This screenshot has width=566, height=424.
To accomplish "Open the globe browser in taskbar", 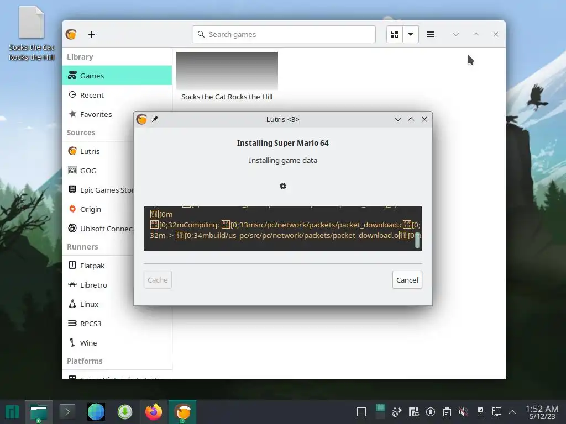I will [96, 412].
